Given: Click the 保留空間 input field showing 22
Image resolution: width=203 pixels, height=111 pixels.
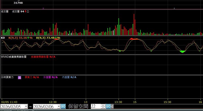Looking at the screenshot, I should tap(96, 107).
